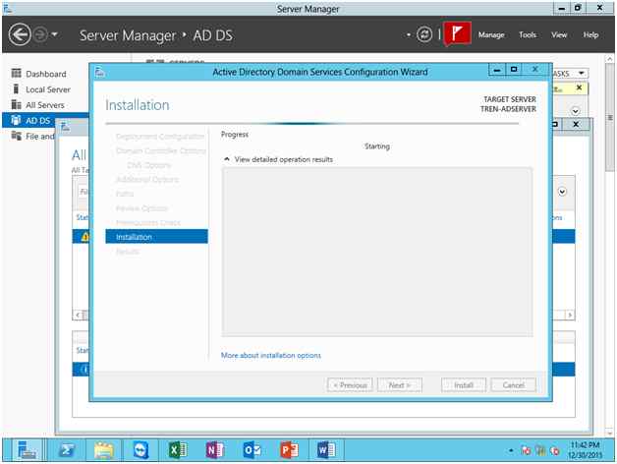
Task: Click the info icon in lower row
Action: [84, 370]
